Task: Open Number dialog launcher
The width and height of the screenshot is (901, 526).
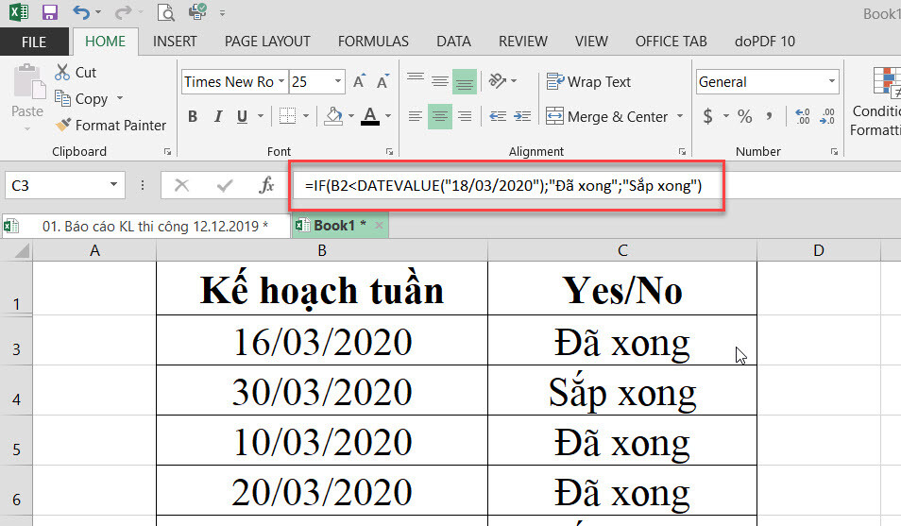Action: (834, 152)
